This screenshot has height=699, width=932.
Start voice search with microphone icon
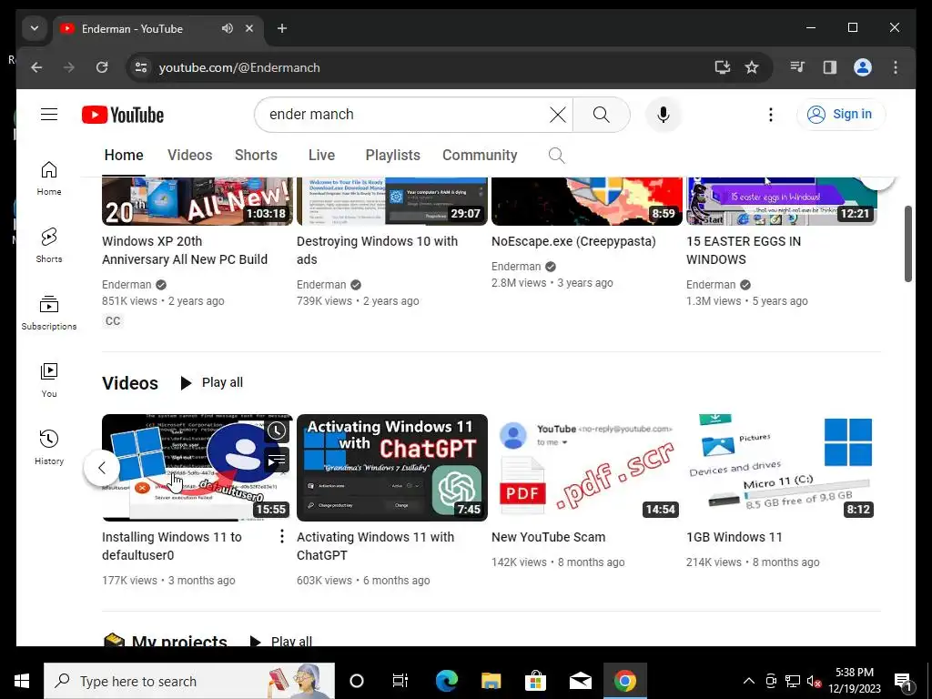pos(664,115)
